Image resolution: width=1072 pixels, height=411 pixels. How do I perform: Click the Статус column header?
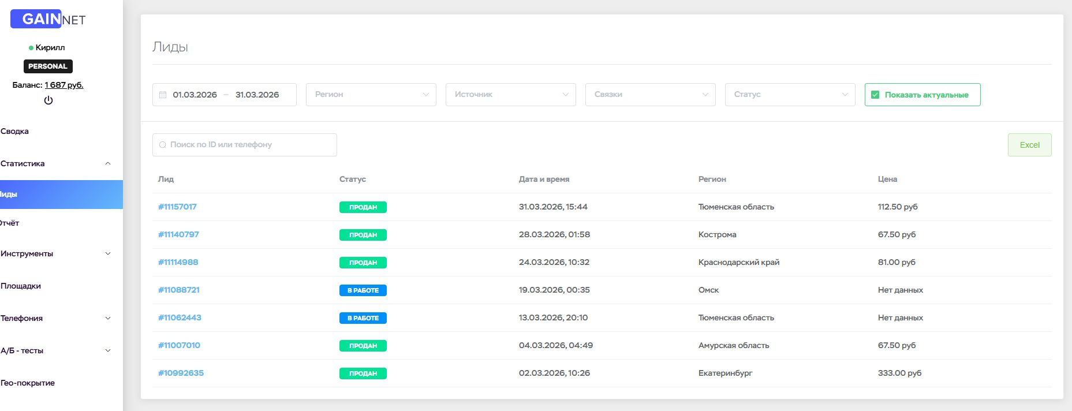pyautogui.click(x=353, y=179)
